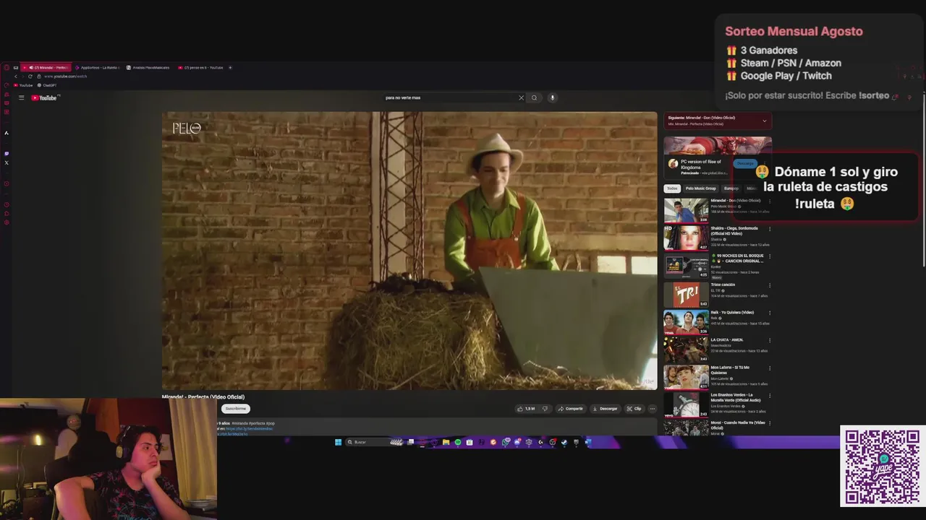Open new browser tab with plus
926x520 pixels.
[x=230, y=68]
